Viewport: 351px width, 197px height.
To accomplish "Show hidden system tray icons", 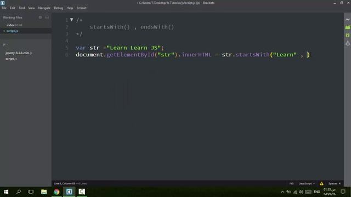I will (x=282, y=192).
